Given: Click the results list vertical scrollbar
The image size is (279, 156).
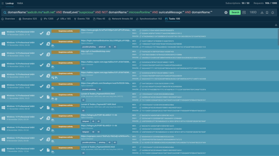Looking at the screenshot, I should pos(278,37).
